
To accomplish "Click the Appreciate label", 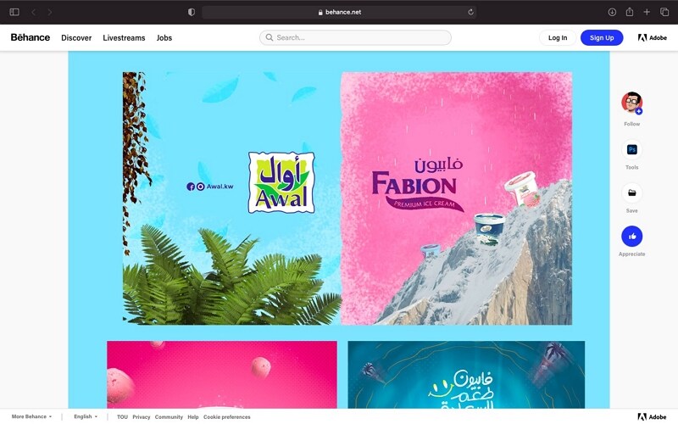I will 631,254.
